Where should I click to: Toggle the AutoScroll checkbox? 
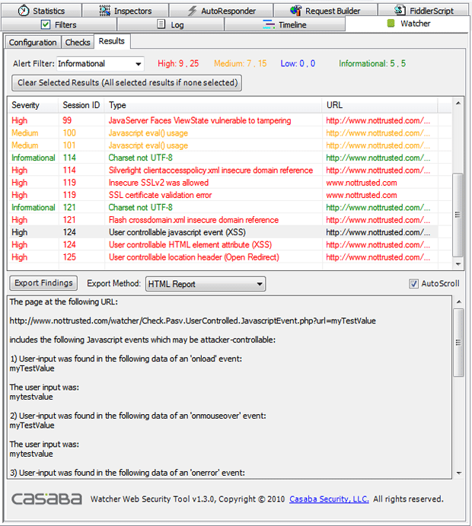413,284
